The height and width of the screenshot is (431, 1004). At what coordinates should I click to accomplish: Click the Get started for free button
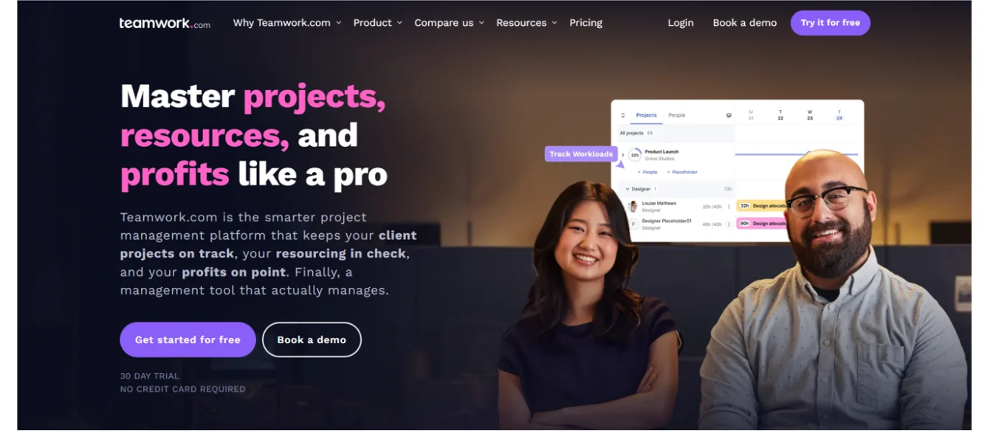coord(188,339)
